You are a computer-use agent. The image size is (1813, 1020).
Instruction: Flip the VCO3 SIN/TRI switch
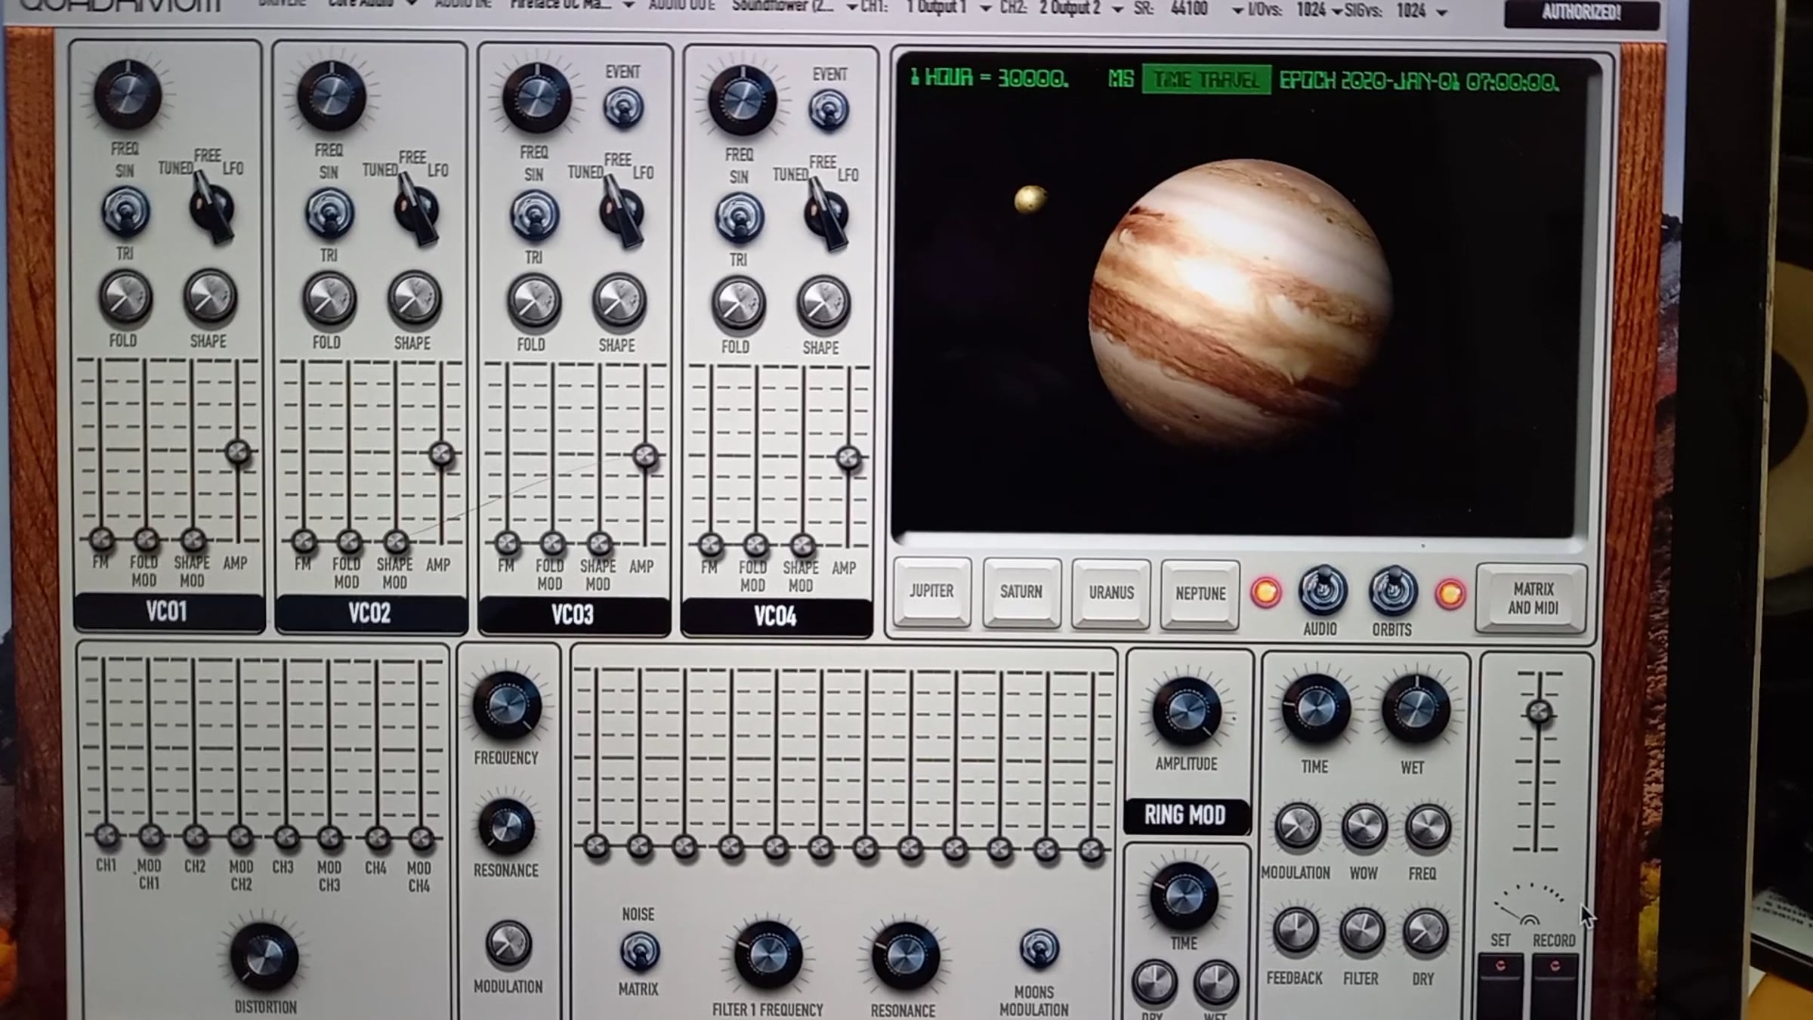534,215
